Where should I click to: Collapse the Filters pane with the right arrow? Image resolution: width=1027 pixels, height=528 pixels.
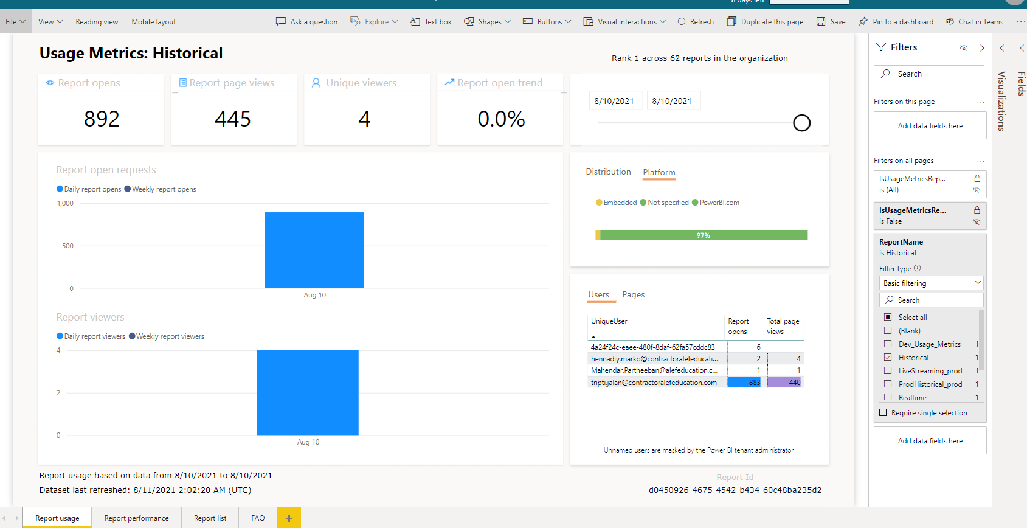tap(982, 47)
